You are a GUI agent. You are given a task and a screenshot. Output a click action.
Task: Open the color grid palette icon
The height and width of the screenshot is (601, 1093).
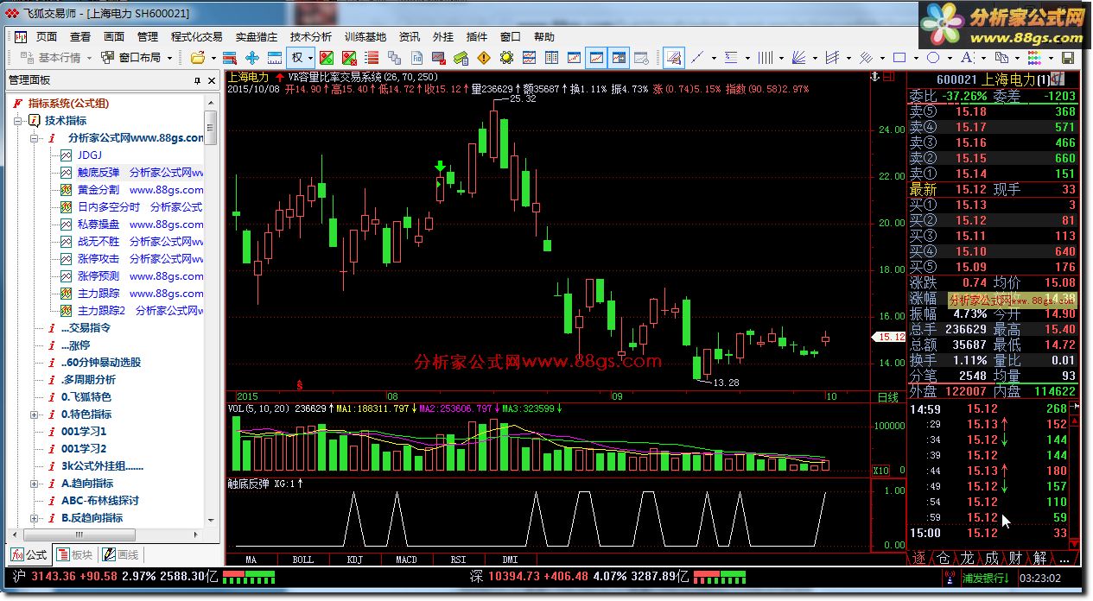[x=1034, y=58]
